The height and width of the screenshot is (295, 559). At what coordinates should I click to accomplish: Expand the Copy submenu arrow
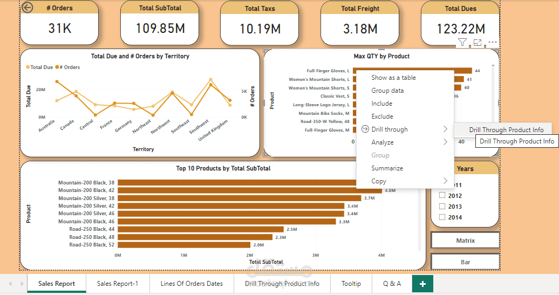445,181
